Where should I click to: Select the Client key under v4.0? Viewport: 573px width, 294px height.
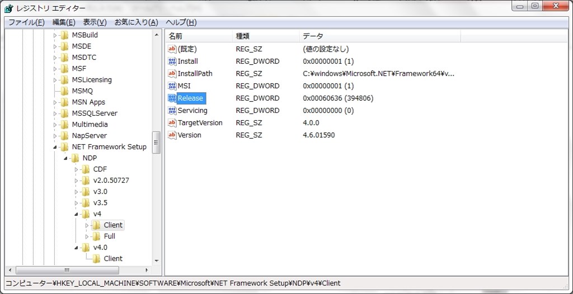click(113, 259)
